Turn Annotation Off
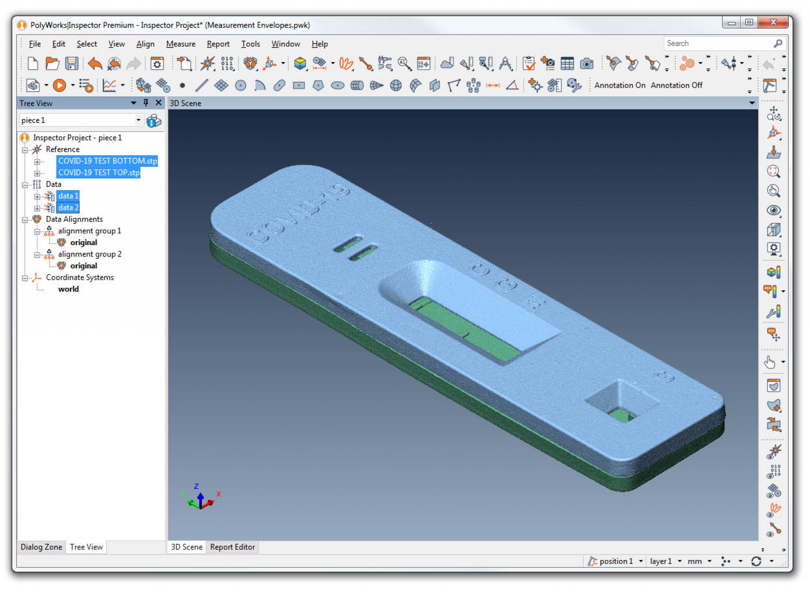Screen dimensions: 810x593 pyautogui.click(x=676, y=85)
